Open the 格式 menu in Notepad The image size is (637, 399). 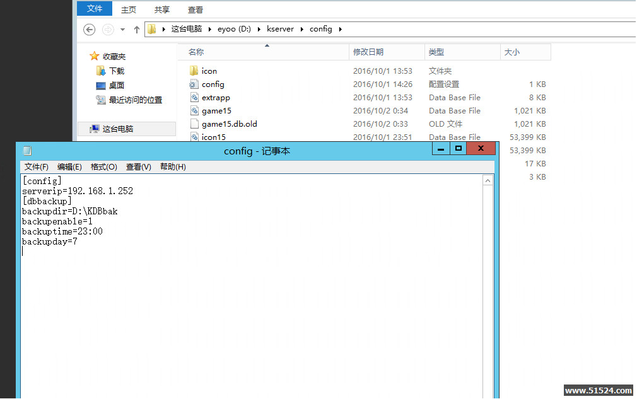pos(103,166)
